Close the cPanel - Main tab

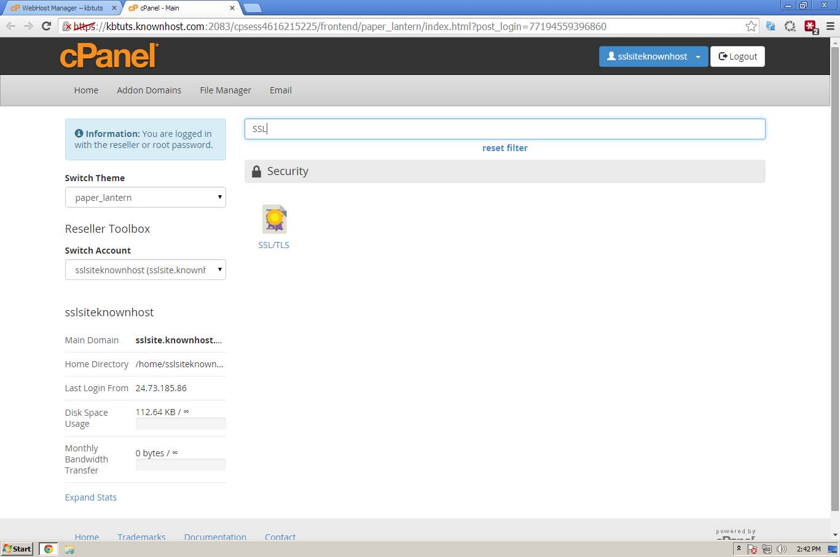point(232,8)
